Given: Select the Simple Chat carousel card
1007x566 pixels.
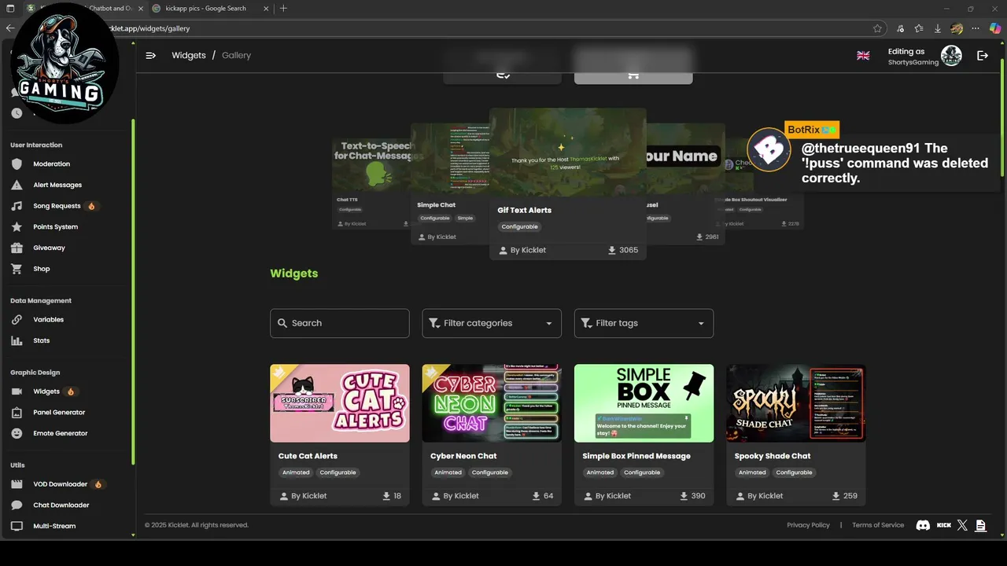Looking at the screenshot, I should [x=449, y=182].
